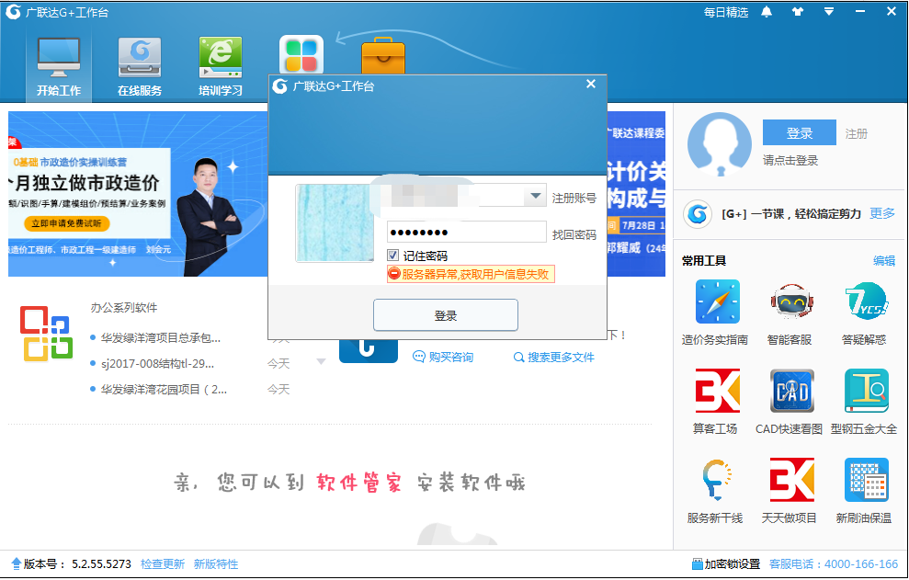Click the 客服电话：4000-166-166 text
Screen dimensions: 909x580
click(834, 563)
